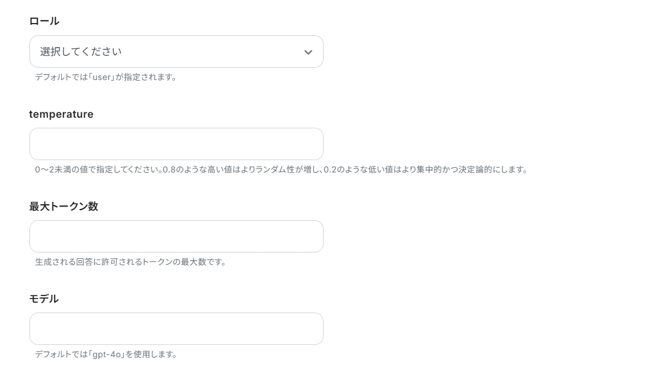
Task: Click the モデル default hint text
Action: (x=106, y=354)
